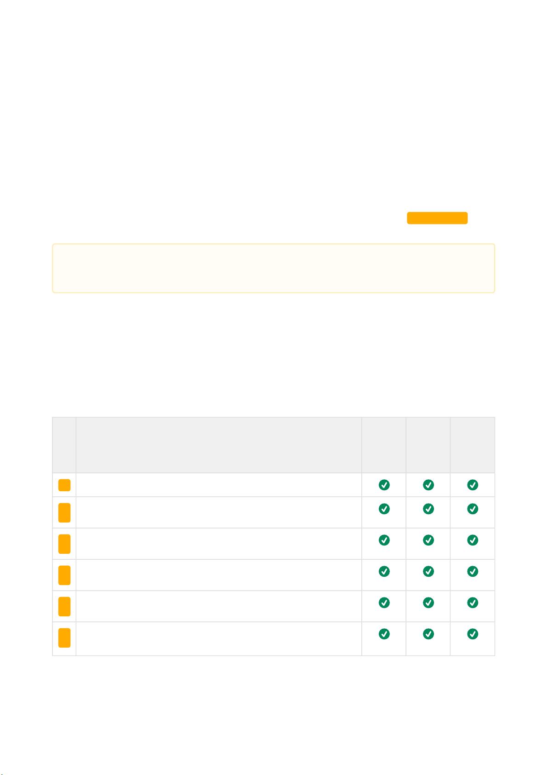Click the pale yellow bordered callout box
The image size is (548, 775).
[274, 268]
